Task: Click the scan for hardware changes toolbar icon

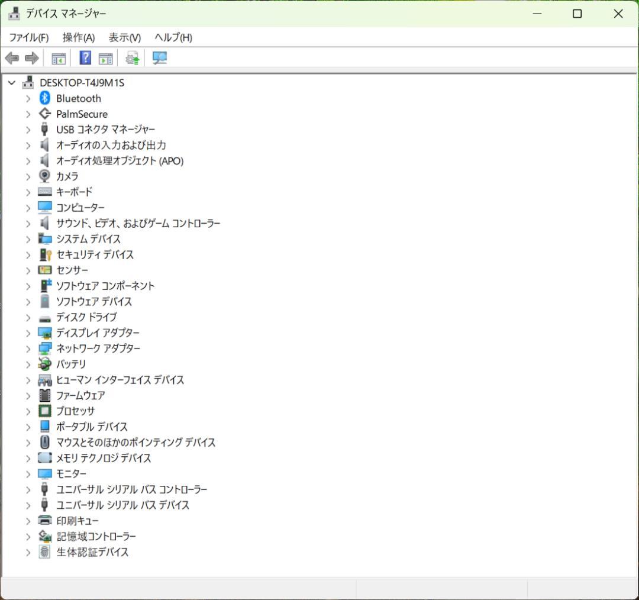Action: point(160,58)
